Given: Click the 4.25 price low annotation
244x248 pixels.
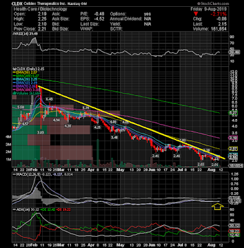Looking at the screenshot, I should pos(97,128).
